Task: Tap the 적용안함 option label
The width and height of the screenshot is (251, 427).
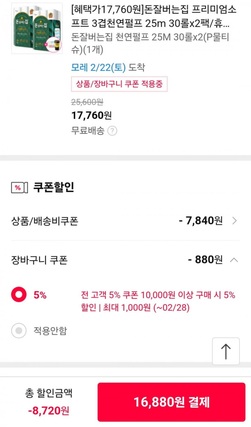Action: tap(50, 331)
